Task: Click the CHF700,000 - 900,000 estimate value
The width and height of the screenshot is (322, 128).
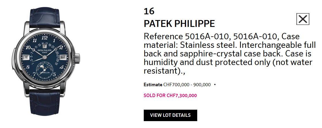Action: coord(187,85)
